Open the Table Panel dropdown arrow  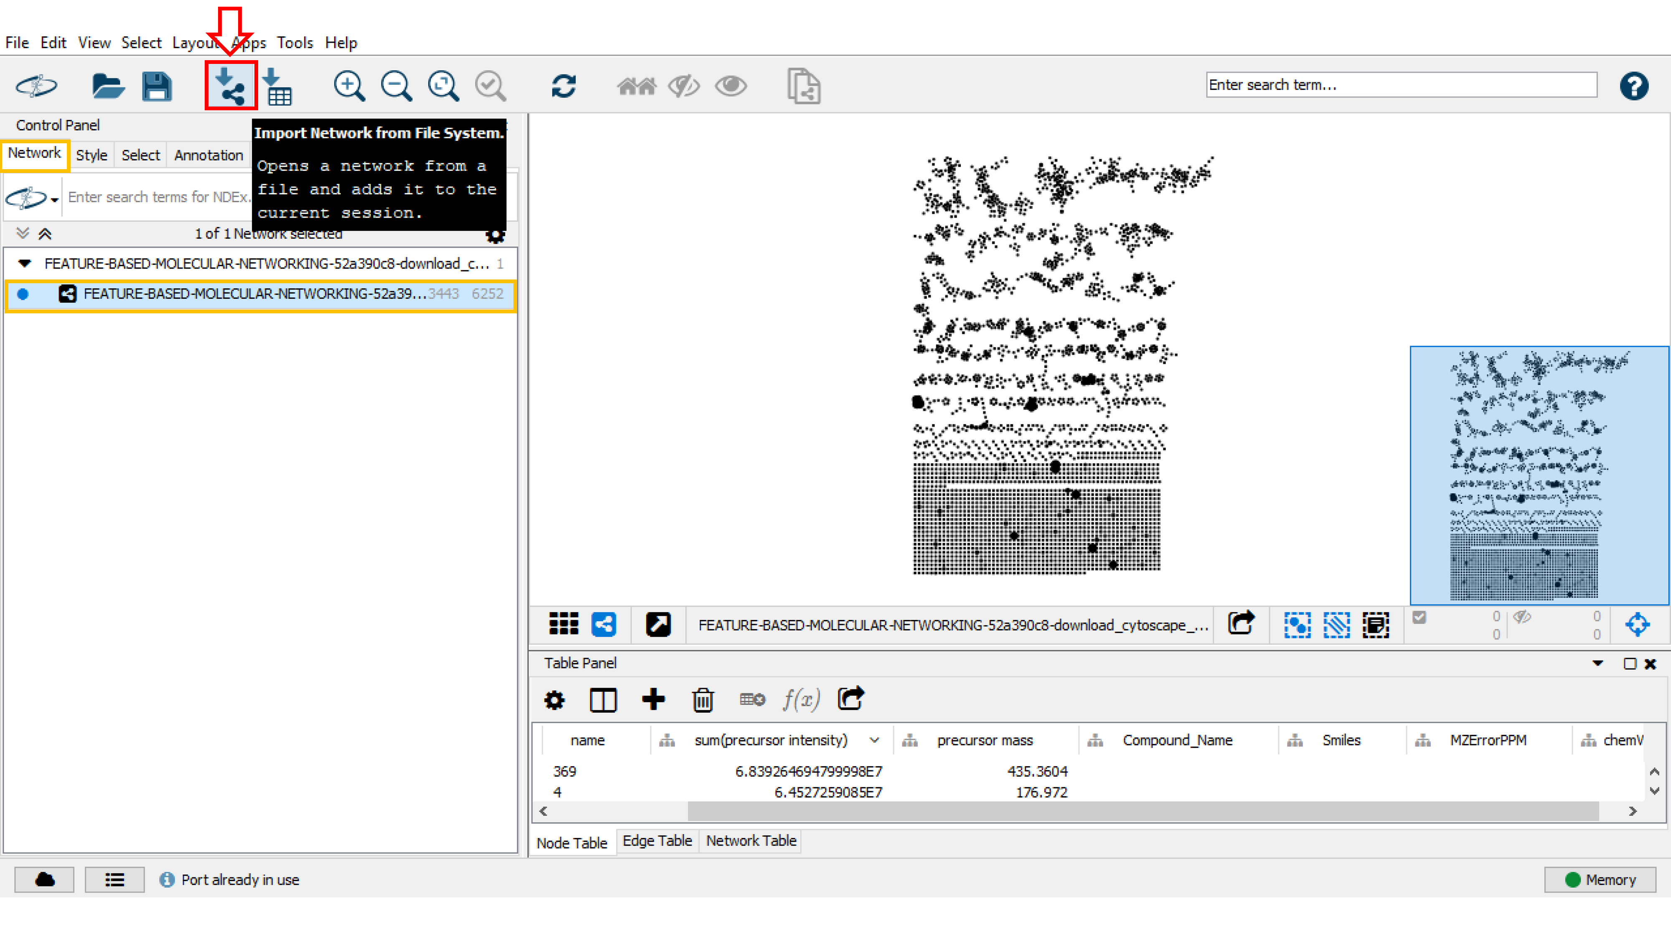[x=1598, y=663]
